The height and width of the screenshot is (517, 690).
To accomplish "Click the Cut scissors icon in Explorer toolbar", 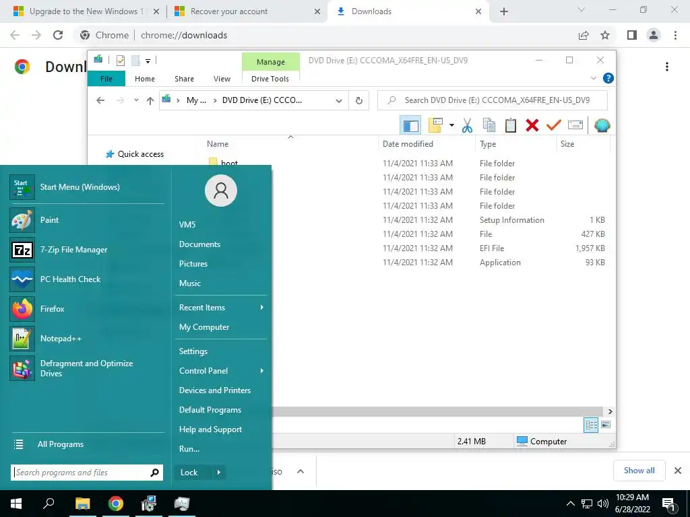I will point(467,125).
